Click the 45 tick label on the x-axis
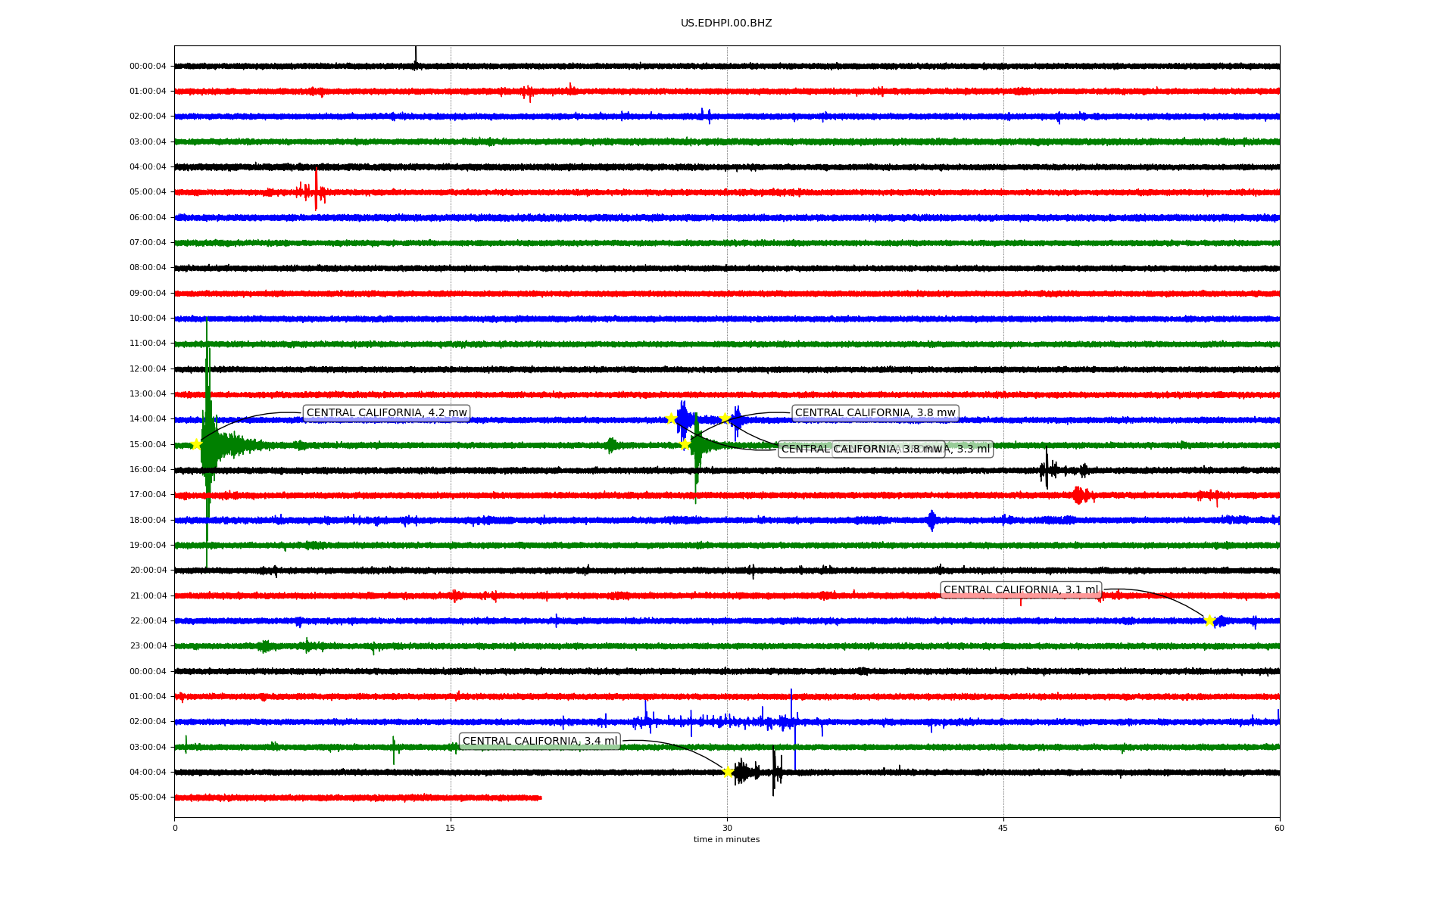The image size is (1454, 908). click(x=1003, y=828)
